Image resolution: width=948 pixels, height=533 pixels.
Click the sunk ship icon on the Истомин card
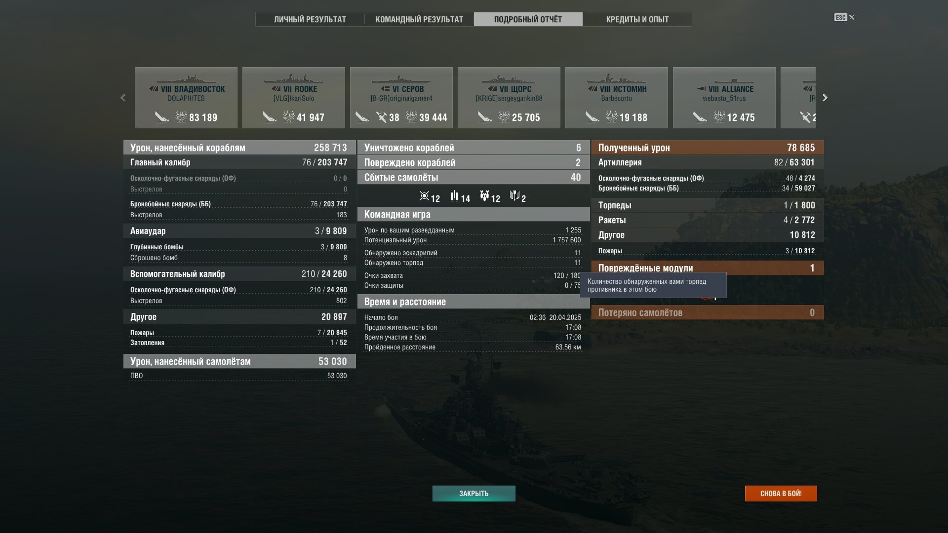(592, 117)
